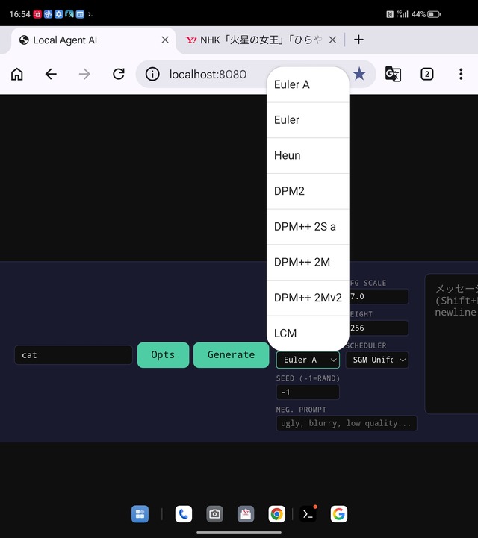Open the tab switcher showing 2
The width and height of the screenshot is (478, 538).
(426, 74)
